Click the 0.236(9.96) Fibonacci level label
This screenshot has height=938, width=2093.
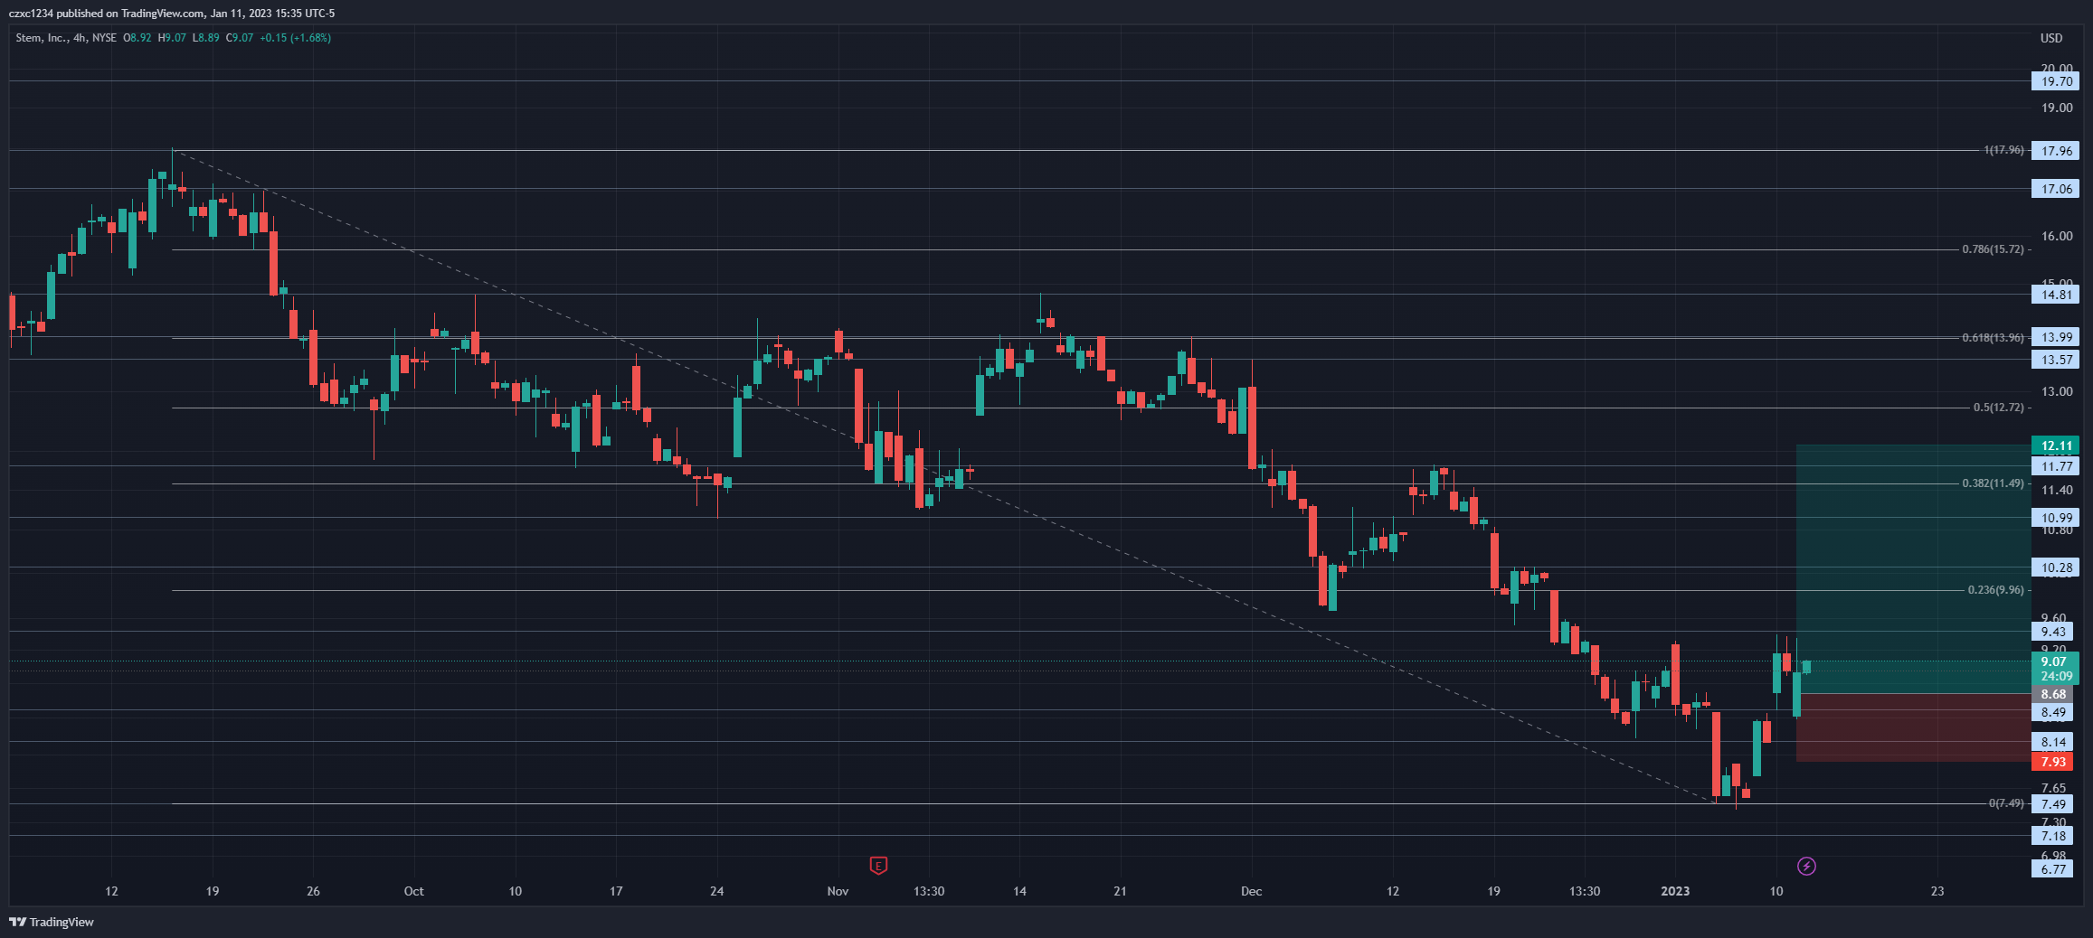[x=1996, y=590]
